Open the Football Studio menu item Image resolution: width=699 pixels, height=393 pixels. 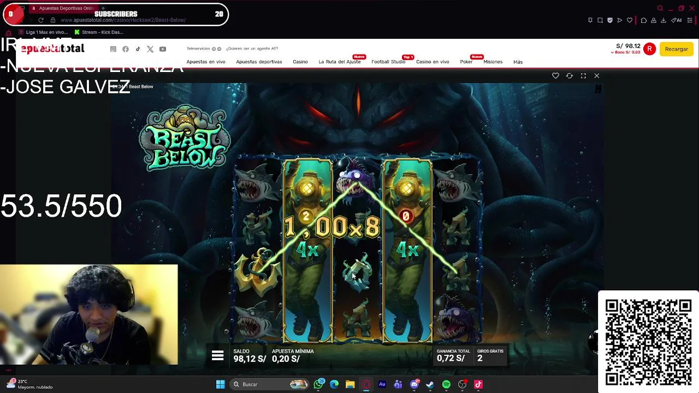[x=388, y=62]
